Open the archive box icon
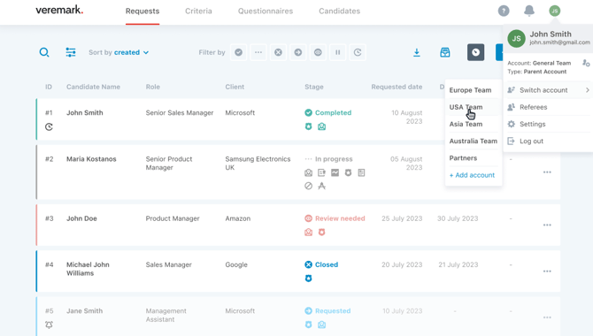 coord(445,52)
